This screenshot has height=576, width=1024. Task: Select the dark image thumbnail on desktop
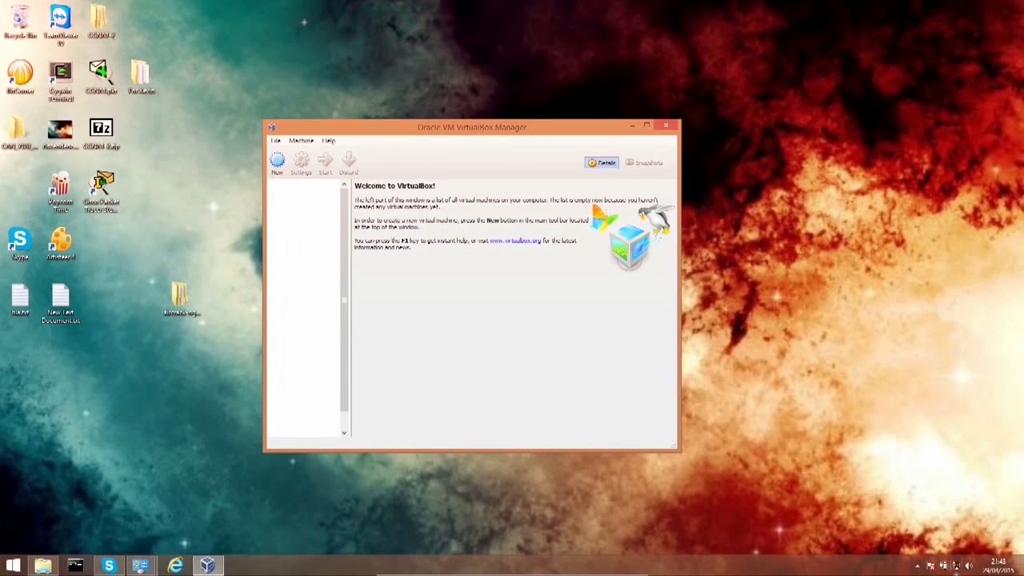pyautogui.click(x=60, y=134)
